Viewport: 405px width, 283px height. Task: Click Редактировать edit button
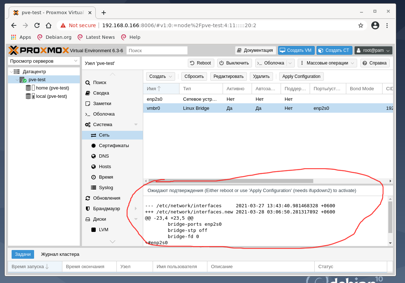pyautogui.click(x=228, y=76)
